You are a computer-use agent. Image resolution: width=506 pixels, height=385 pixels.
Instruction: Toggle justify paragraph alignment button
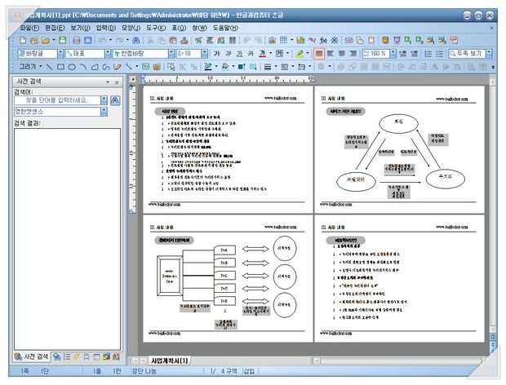pos(318,53)
